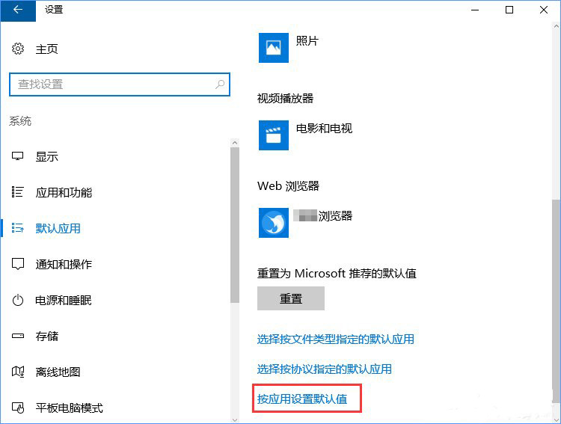Open 选择按协议指定的默认应用 link

click(324, 369)
